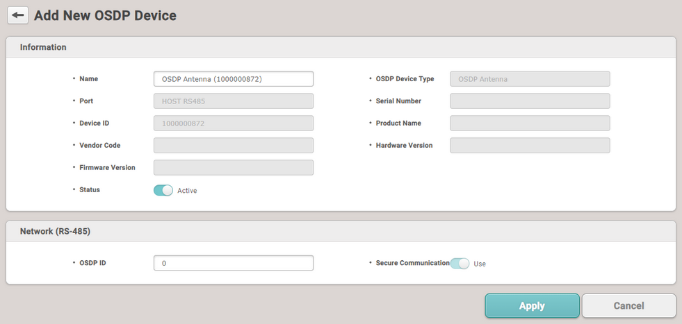
Task: Click the Secure Communication label
Action: (412, 263)
